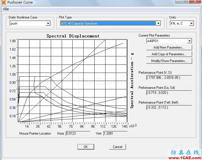This screenshot has width=202, height=160.
Task: Click the 'Static Nonlinear Case' group label
Action: coord(23,17)
